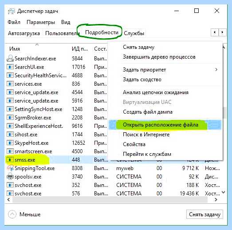Click the SnippingTool.exe scissors icon

coord(10,168)
